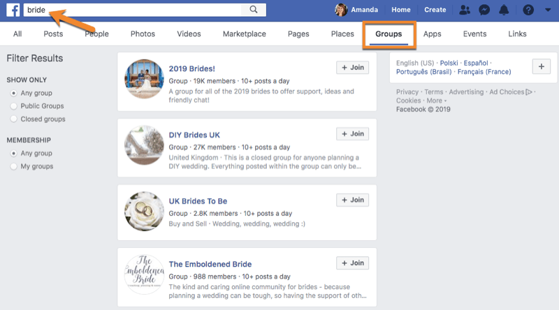Expand the More footer dropdown

point(436,101)
